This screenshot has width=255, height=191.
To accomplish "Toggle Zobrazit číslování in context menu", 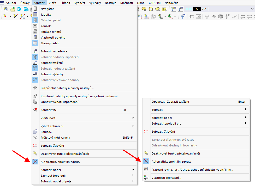I will 196,132.
